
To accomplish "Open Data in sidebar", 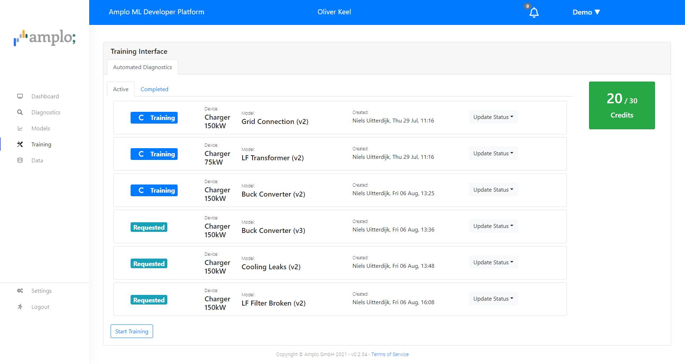I will 37,160.
